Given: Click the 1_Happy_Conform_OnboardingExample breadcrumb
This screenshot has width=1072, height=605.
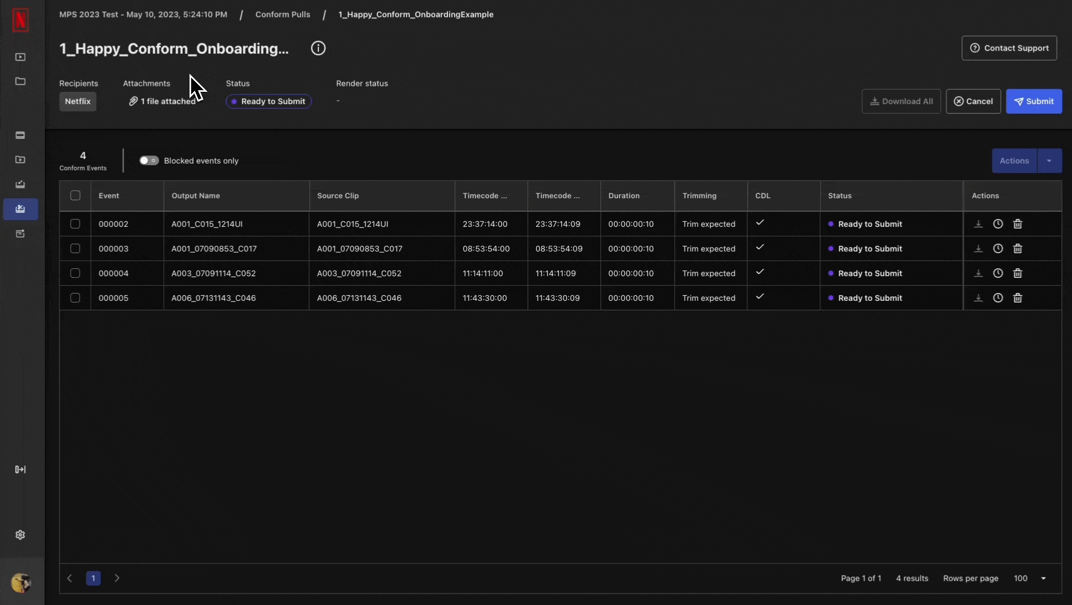Looking at the screenshot, I should (416, 15).
